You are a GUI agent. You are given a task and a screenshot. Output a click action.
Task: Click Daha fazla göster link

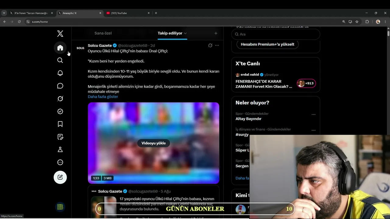point(103,97)
